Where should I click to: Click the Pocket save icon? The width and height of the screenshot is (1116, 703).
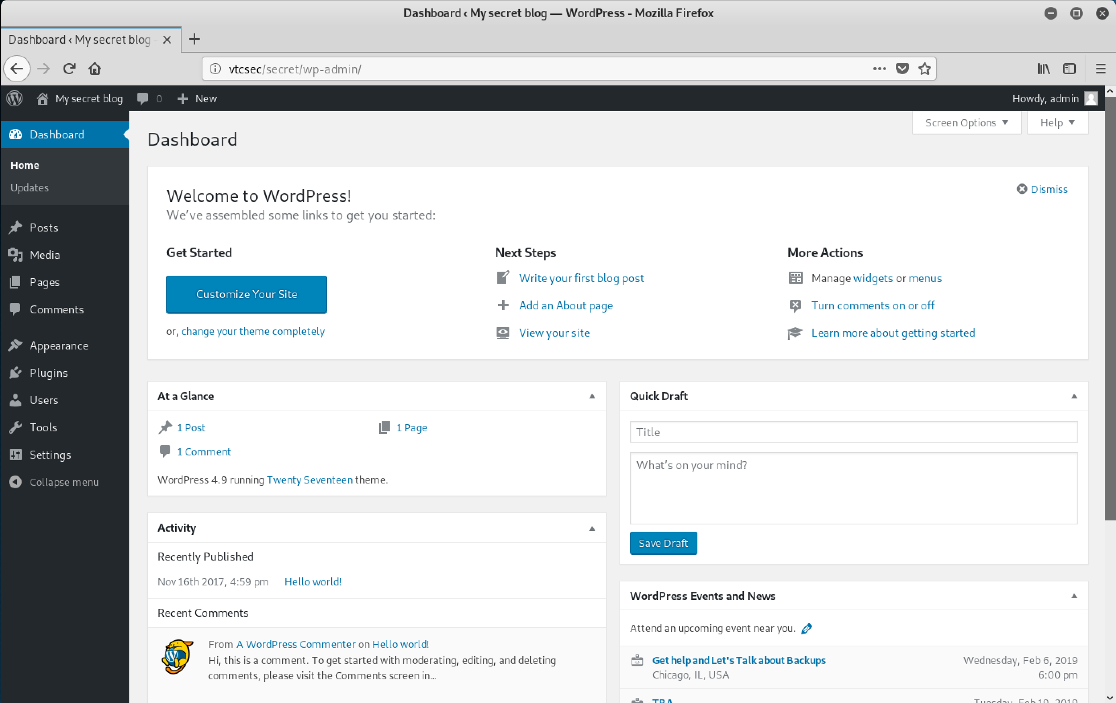click(902, 69)
